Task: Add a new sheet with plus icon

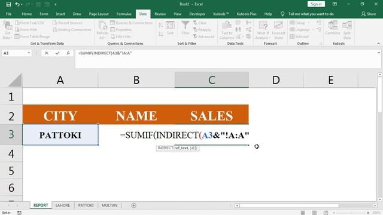Action: point(133,205)
